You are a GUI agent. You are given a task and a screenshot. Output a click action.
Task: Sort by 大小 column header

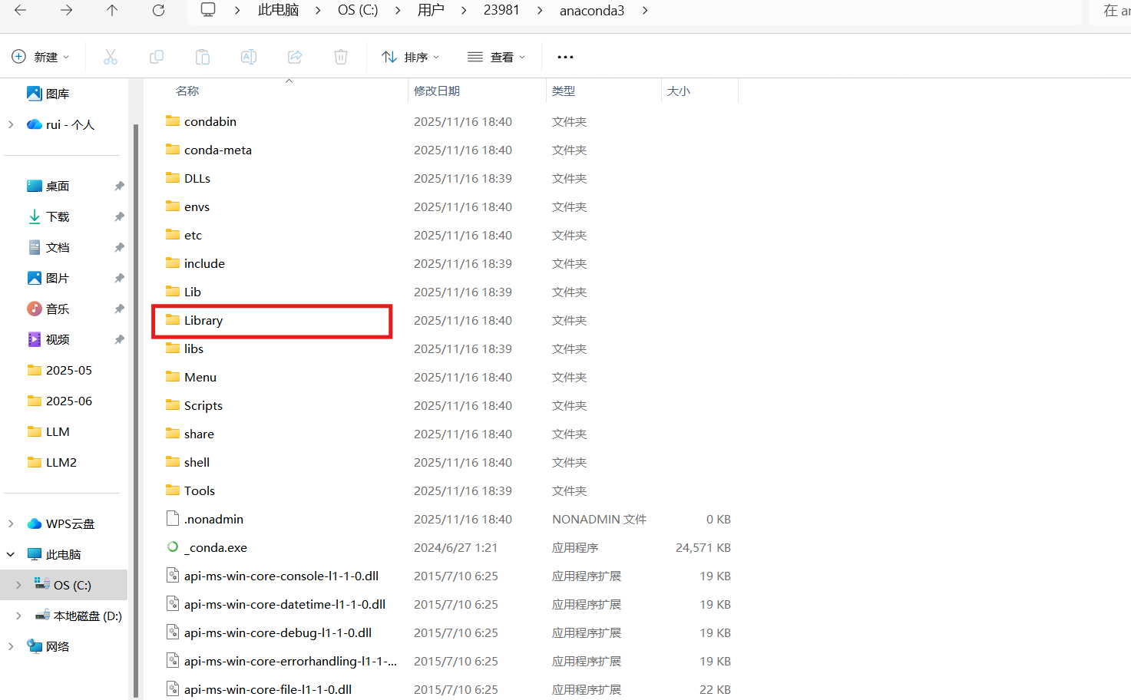pyautogui.click(x=679, y=91)
